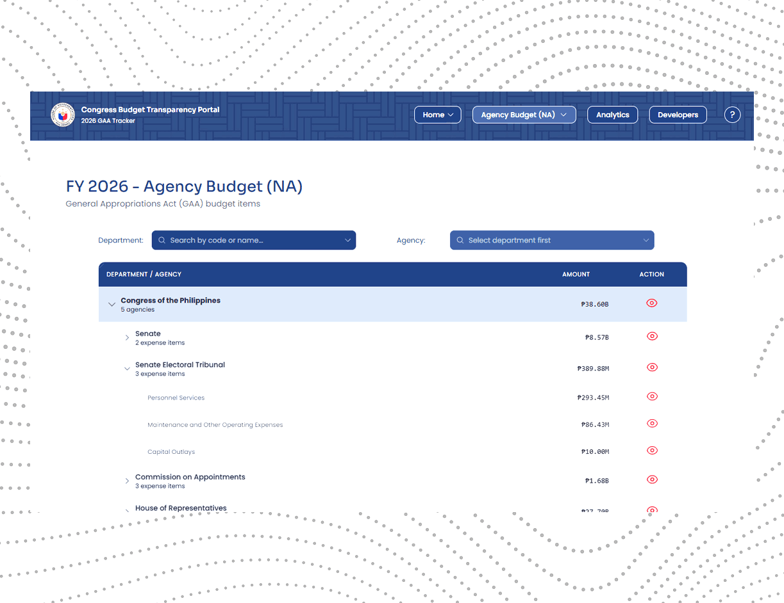Viewport: 784px width, 603px height.
Task: Select the Senate row name
Action: tap(148, 334)
